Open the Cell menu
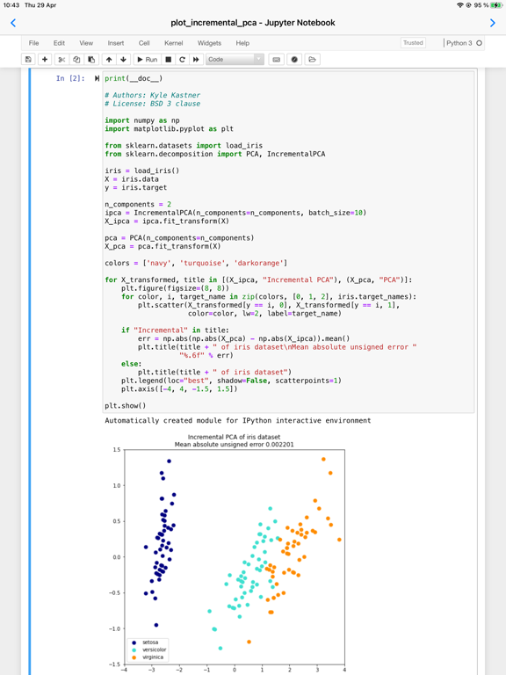This screenshot has width=506, height=675. pos(144,43)
